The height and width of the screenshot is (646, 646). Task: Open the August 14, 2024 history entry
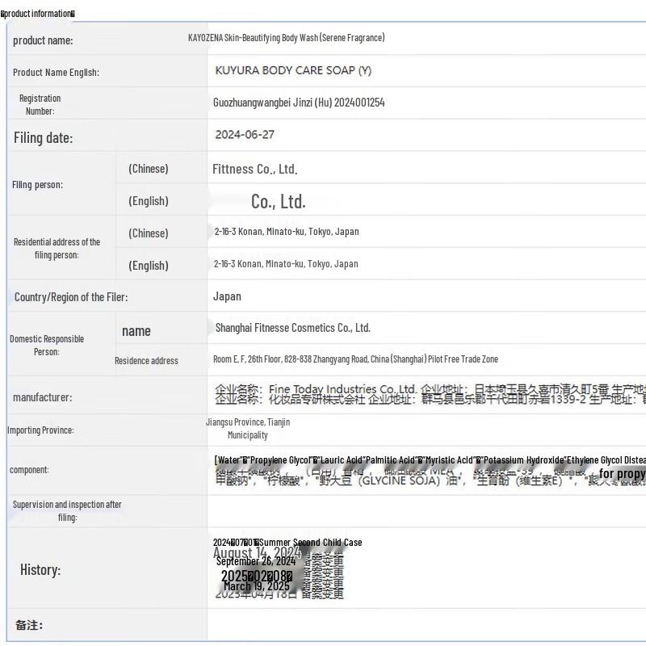click(x=257, y=553)
